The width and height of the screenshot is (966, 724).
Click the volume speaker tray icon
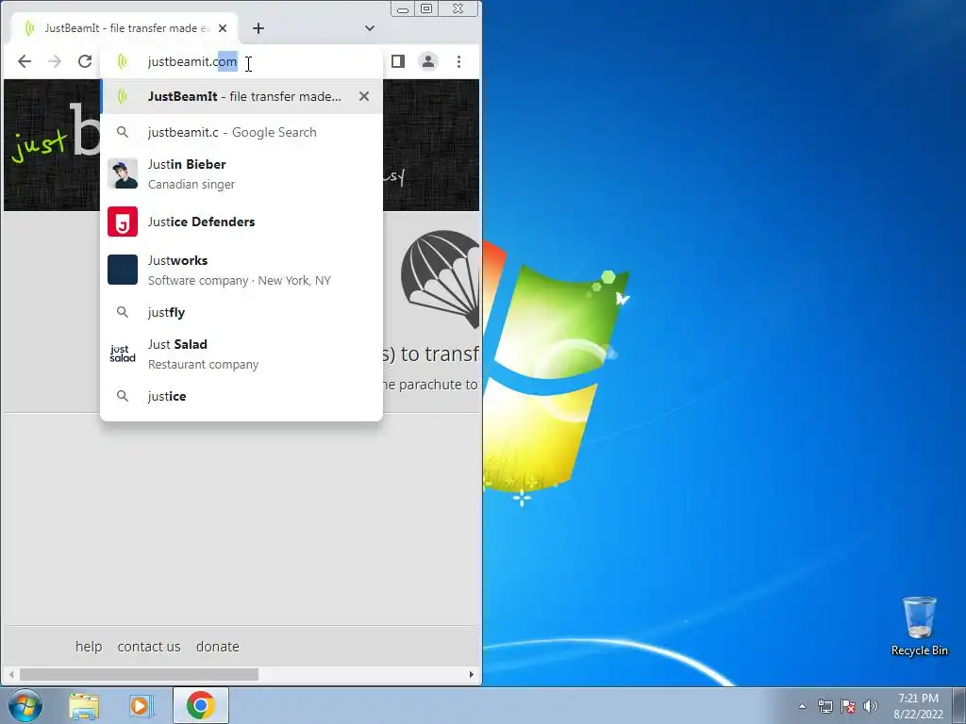click(871, 707)
